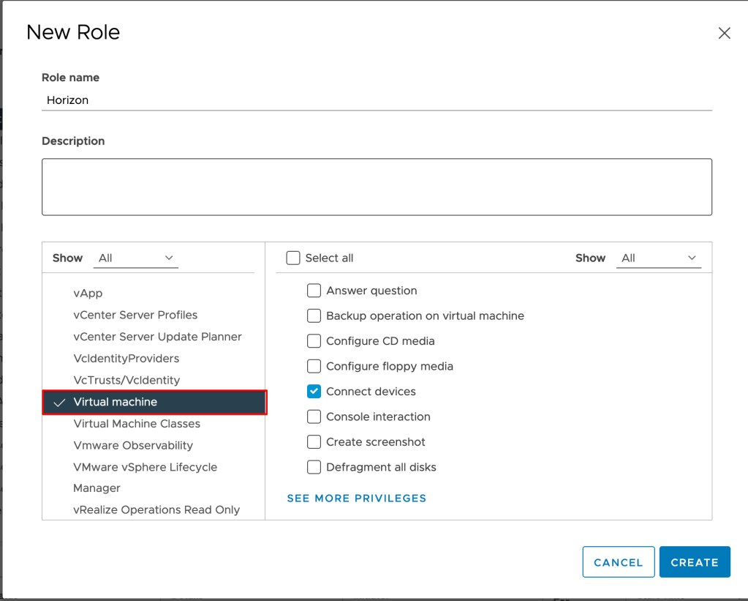Screen dimensions: 748x601
Task: Tick Defragment all disks checkbox
Action: [314, 467]
